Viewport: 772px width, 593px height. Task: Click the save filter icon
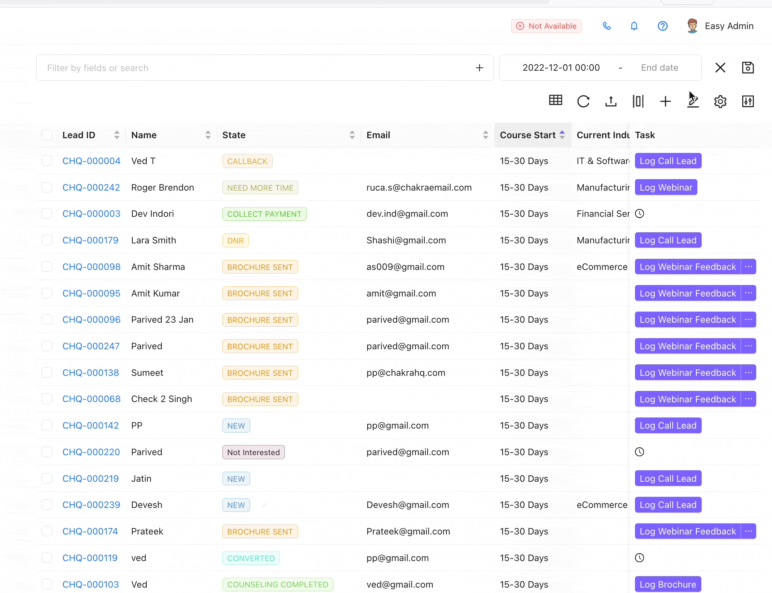point(748,67)
